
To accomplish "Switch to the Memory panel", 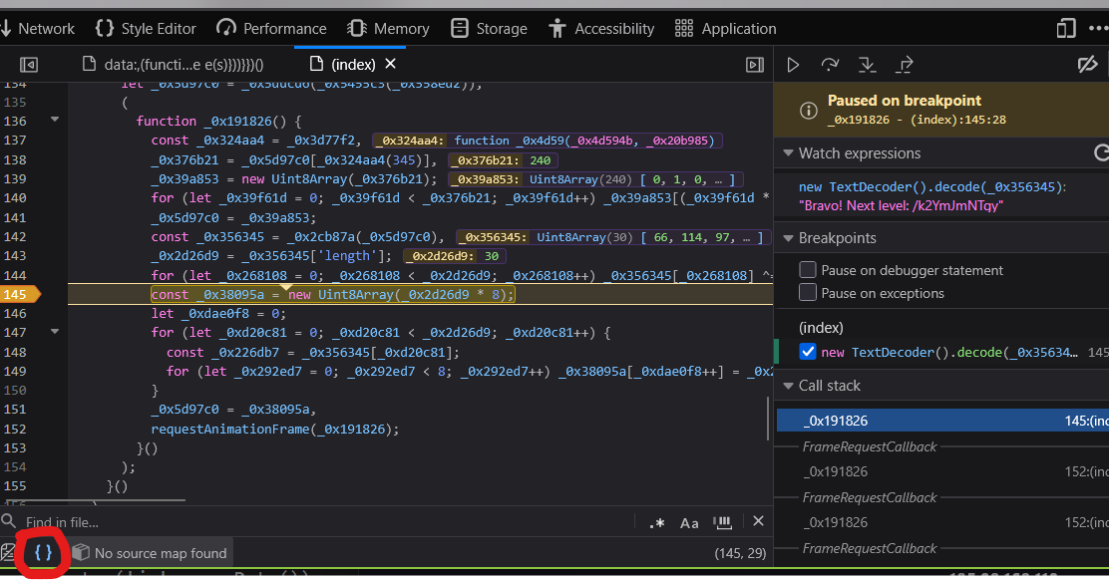I will [388, 28].
